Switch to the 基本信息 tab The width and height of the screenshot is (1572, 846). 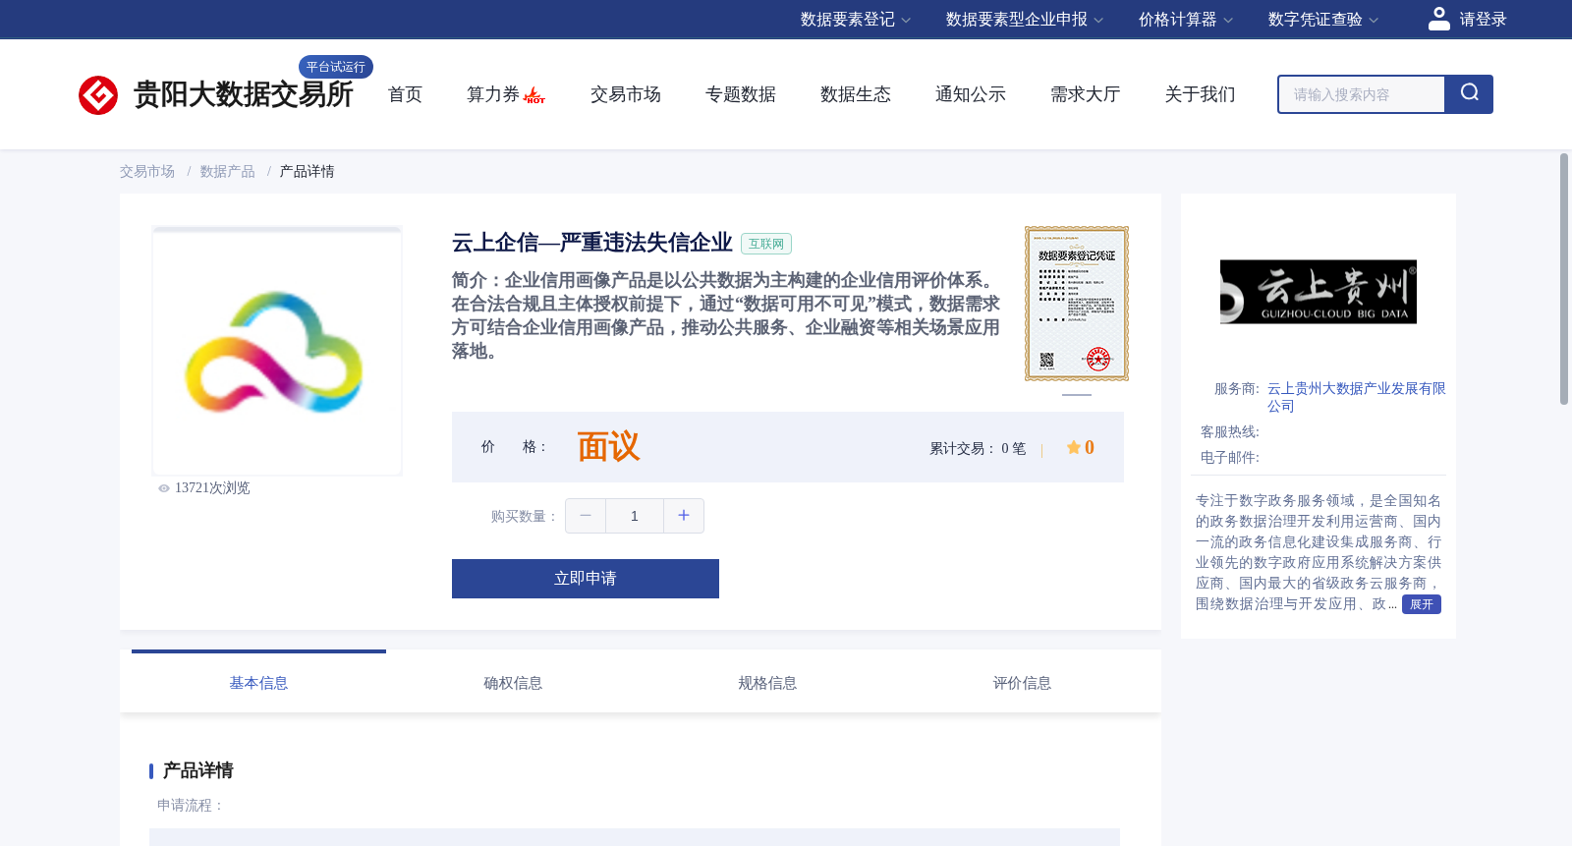tap(258, 683)
